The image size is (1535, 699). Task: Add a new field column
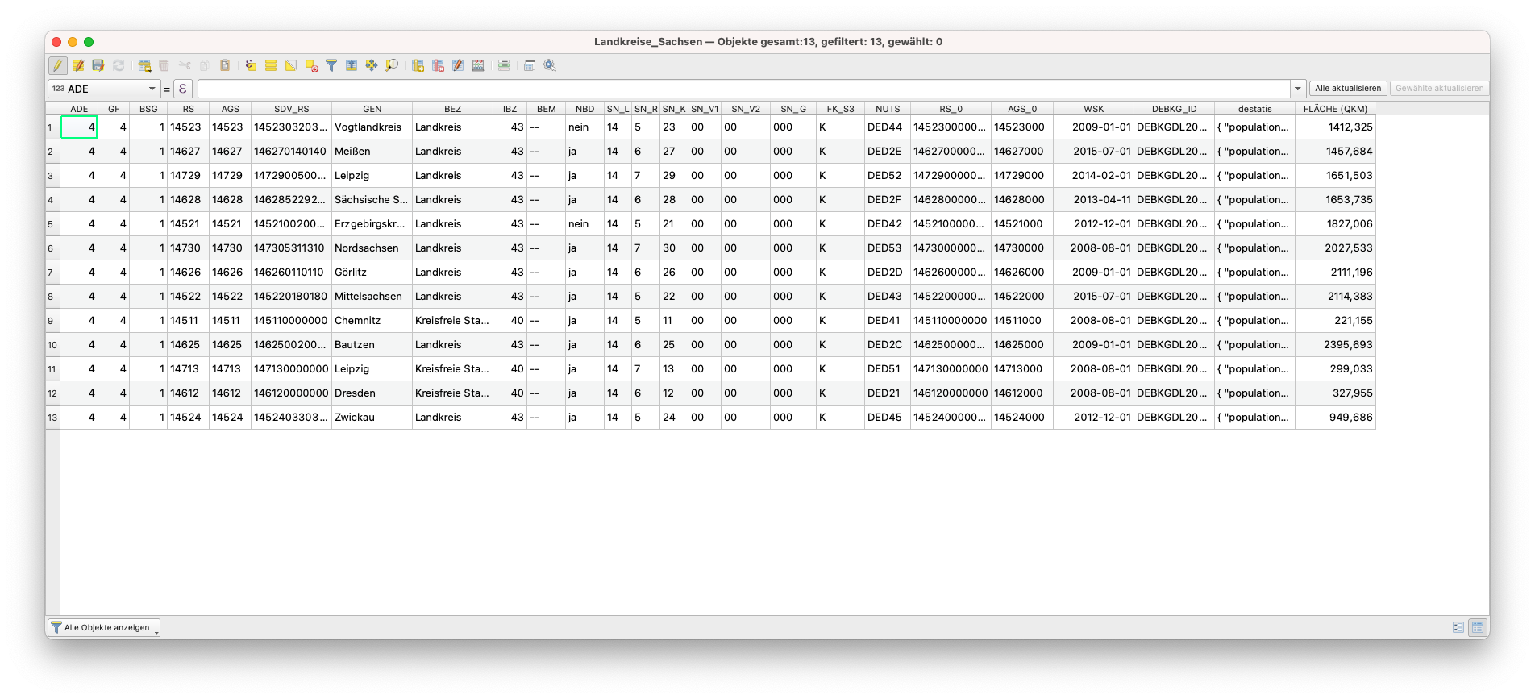pyautogui.click(x=418, y=65)
